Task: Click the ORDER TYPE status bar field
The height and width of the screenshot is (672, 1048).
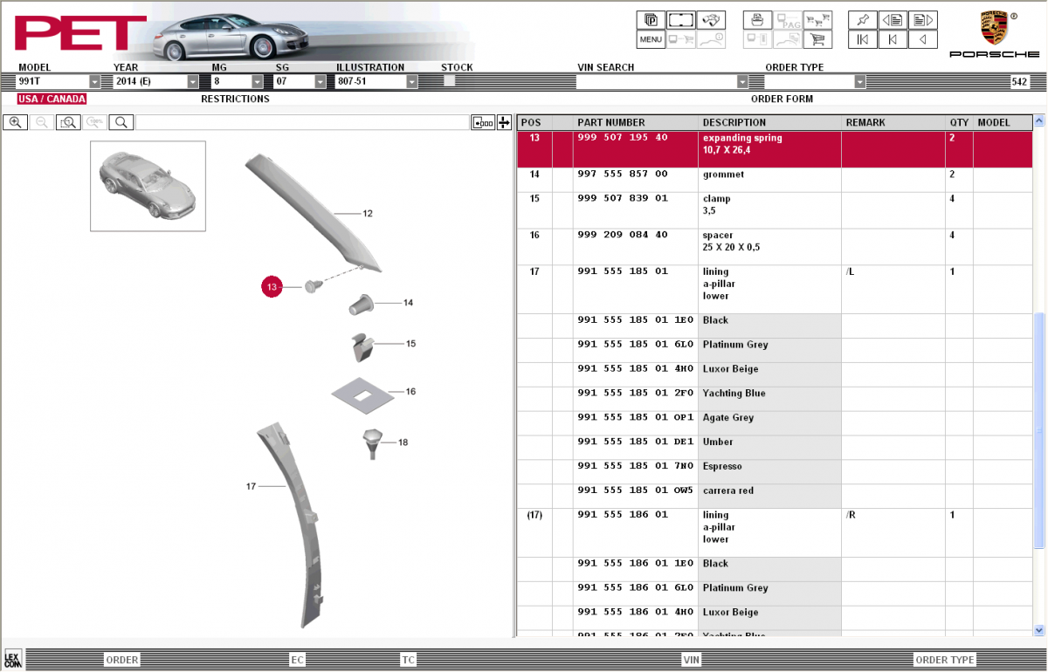Action: [945, 660]
